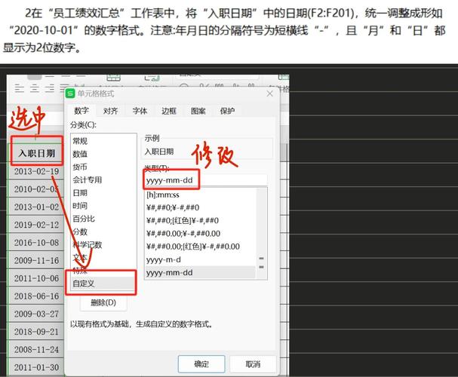
Task: Choose yyyy-mm-dd in the type list
Action: 201,272
